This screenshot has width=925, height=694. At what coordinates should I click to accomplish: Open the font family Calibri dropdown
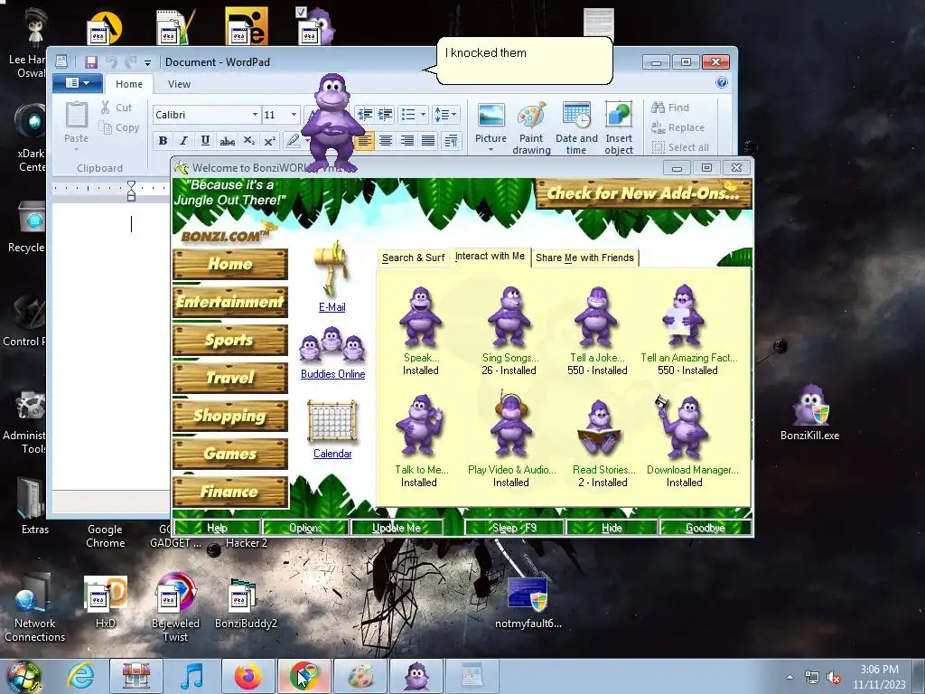tap(255, 115)
